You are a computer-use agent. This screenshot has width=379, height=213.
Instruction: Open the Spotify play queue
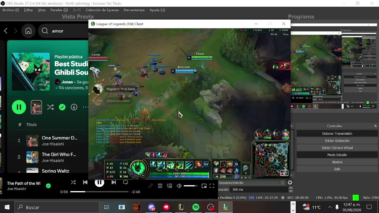pos(160,186)
